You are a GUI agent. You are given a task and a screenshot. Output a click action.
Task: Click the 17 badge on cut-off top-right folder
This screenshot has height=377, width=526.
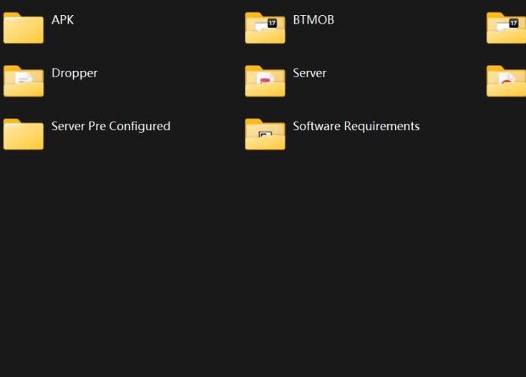pyautogui.click(x=513, y=24)
